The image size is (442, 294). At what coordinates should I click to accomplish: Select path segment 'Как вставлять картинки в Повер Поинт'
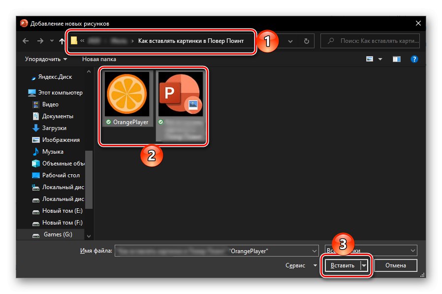(x=191, y=41)
